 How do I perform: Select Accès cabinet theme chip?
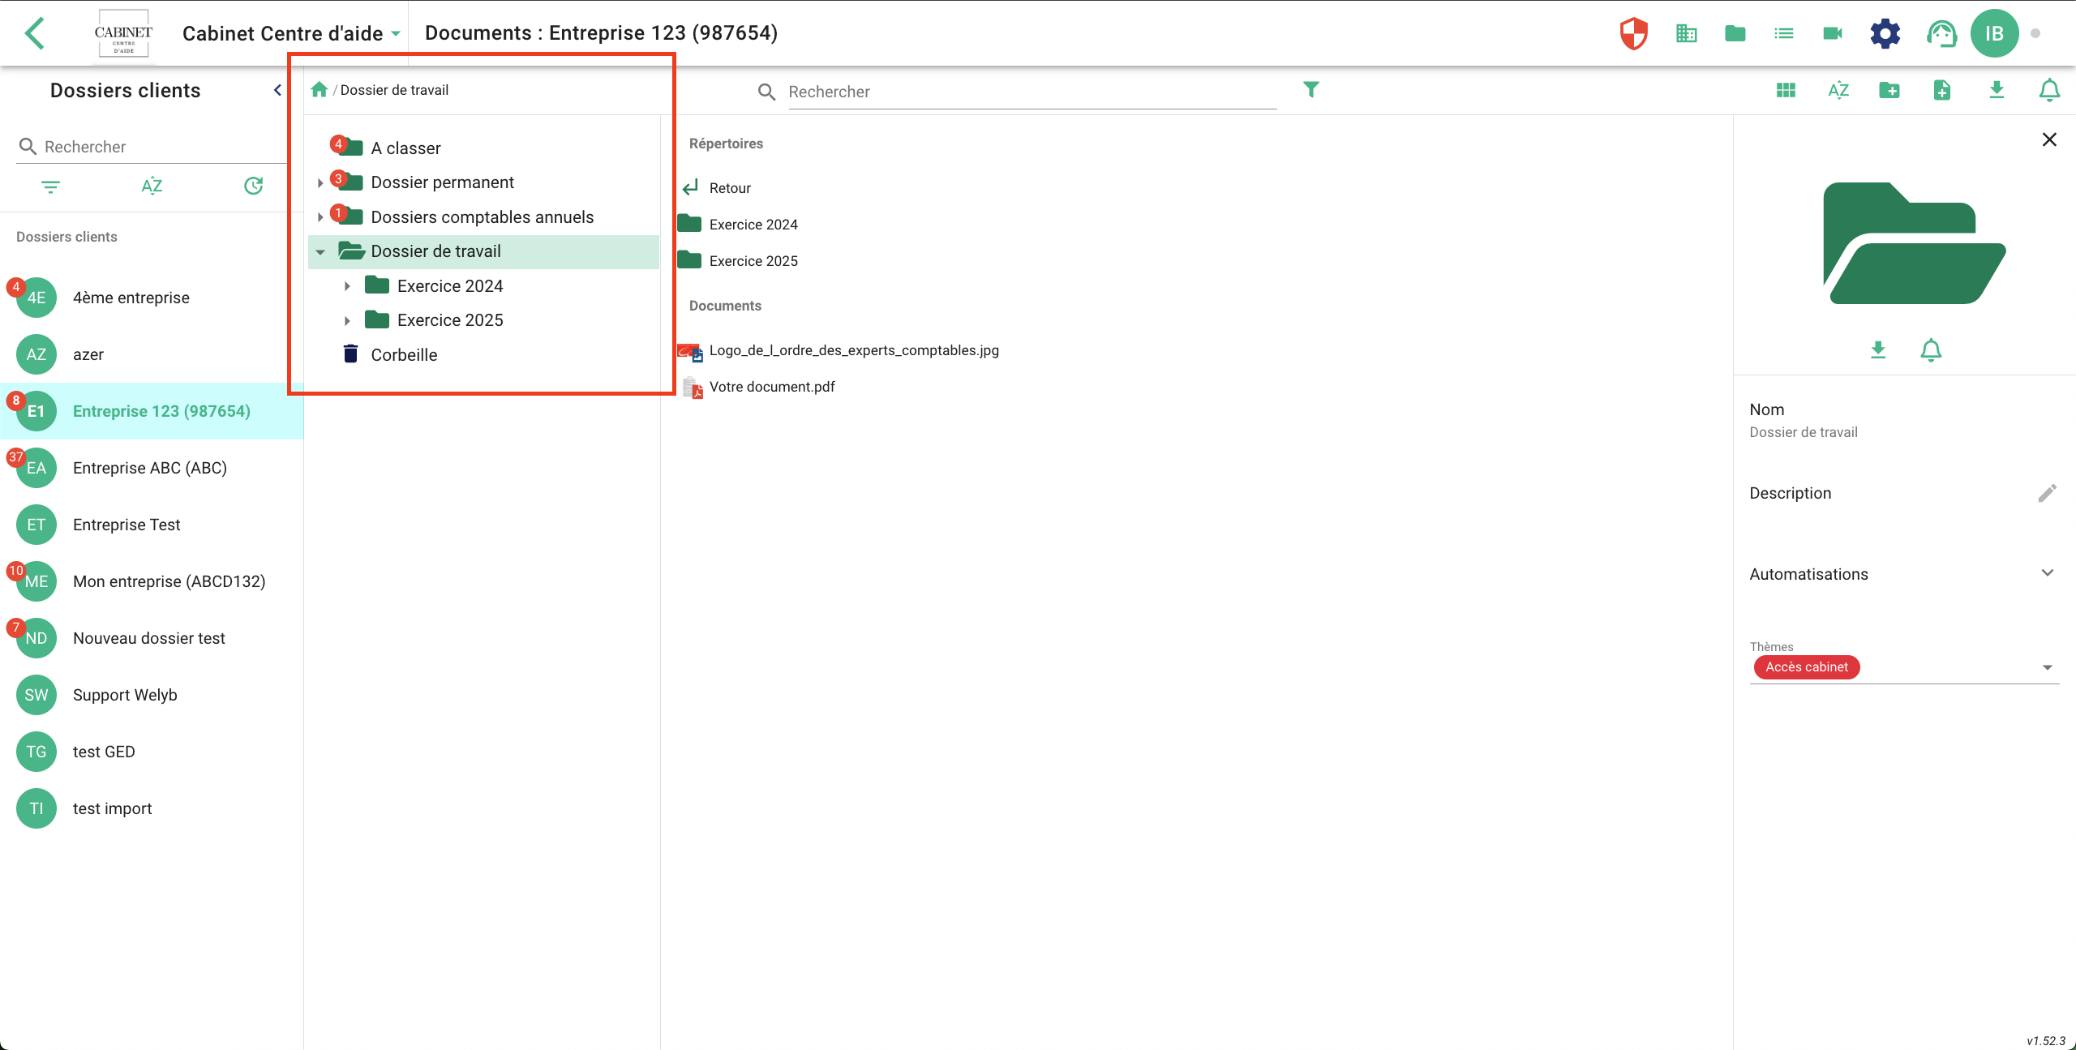[x=1807, y=667]
